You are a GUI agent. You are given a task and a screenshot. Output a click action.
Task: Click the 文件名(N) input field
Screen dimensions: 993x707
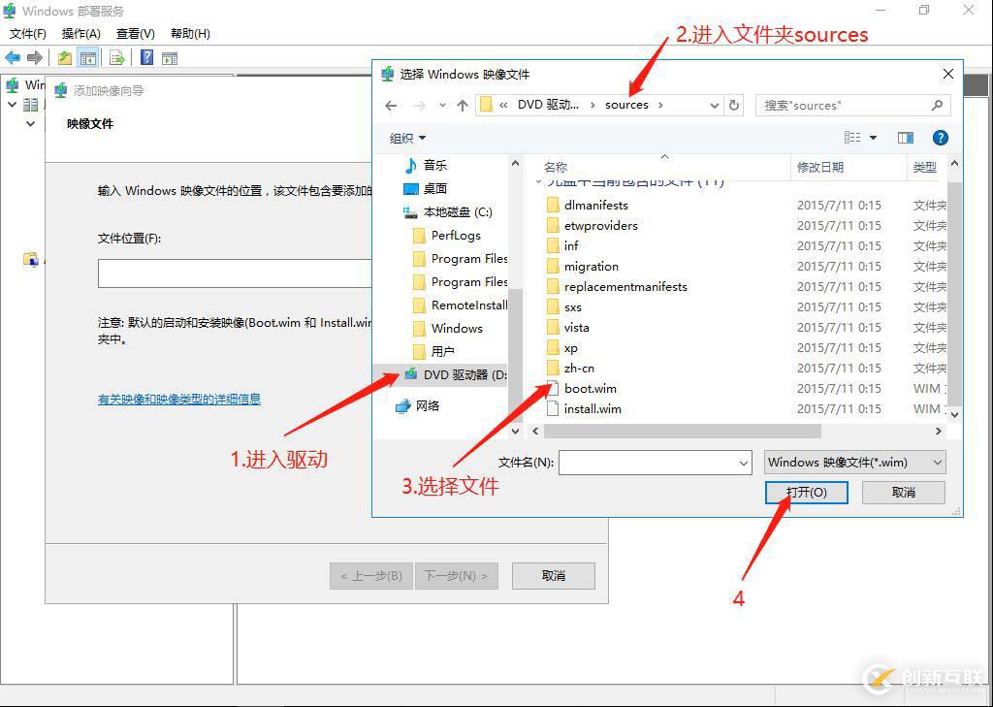[655, 464]
